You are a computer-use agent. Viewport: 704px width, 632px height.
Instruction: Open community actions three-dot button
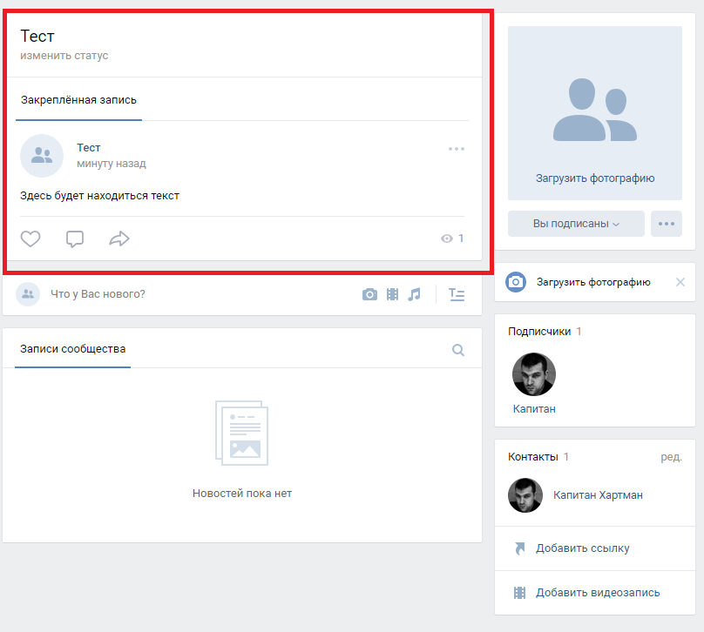(667, 224)
